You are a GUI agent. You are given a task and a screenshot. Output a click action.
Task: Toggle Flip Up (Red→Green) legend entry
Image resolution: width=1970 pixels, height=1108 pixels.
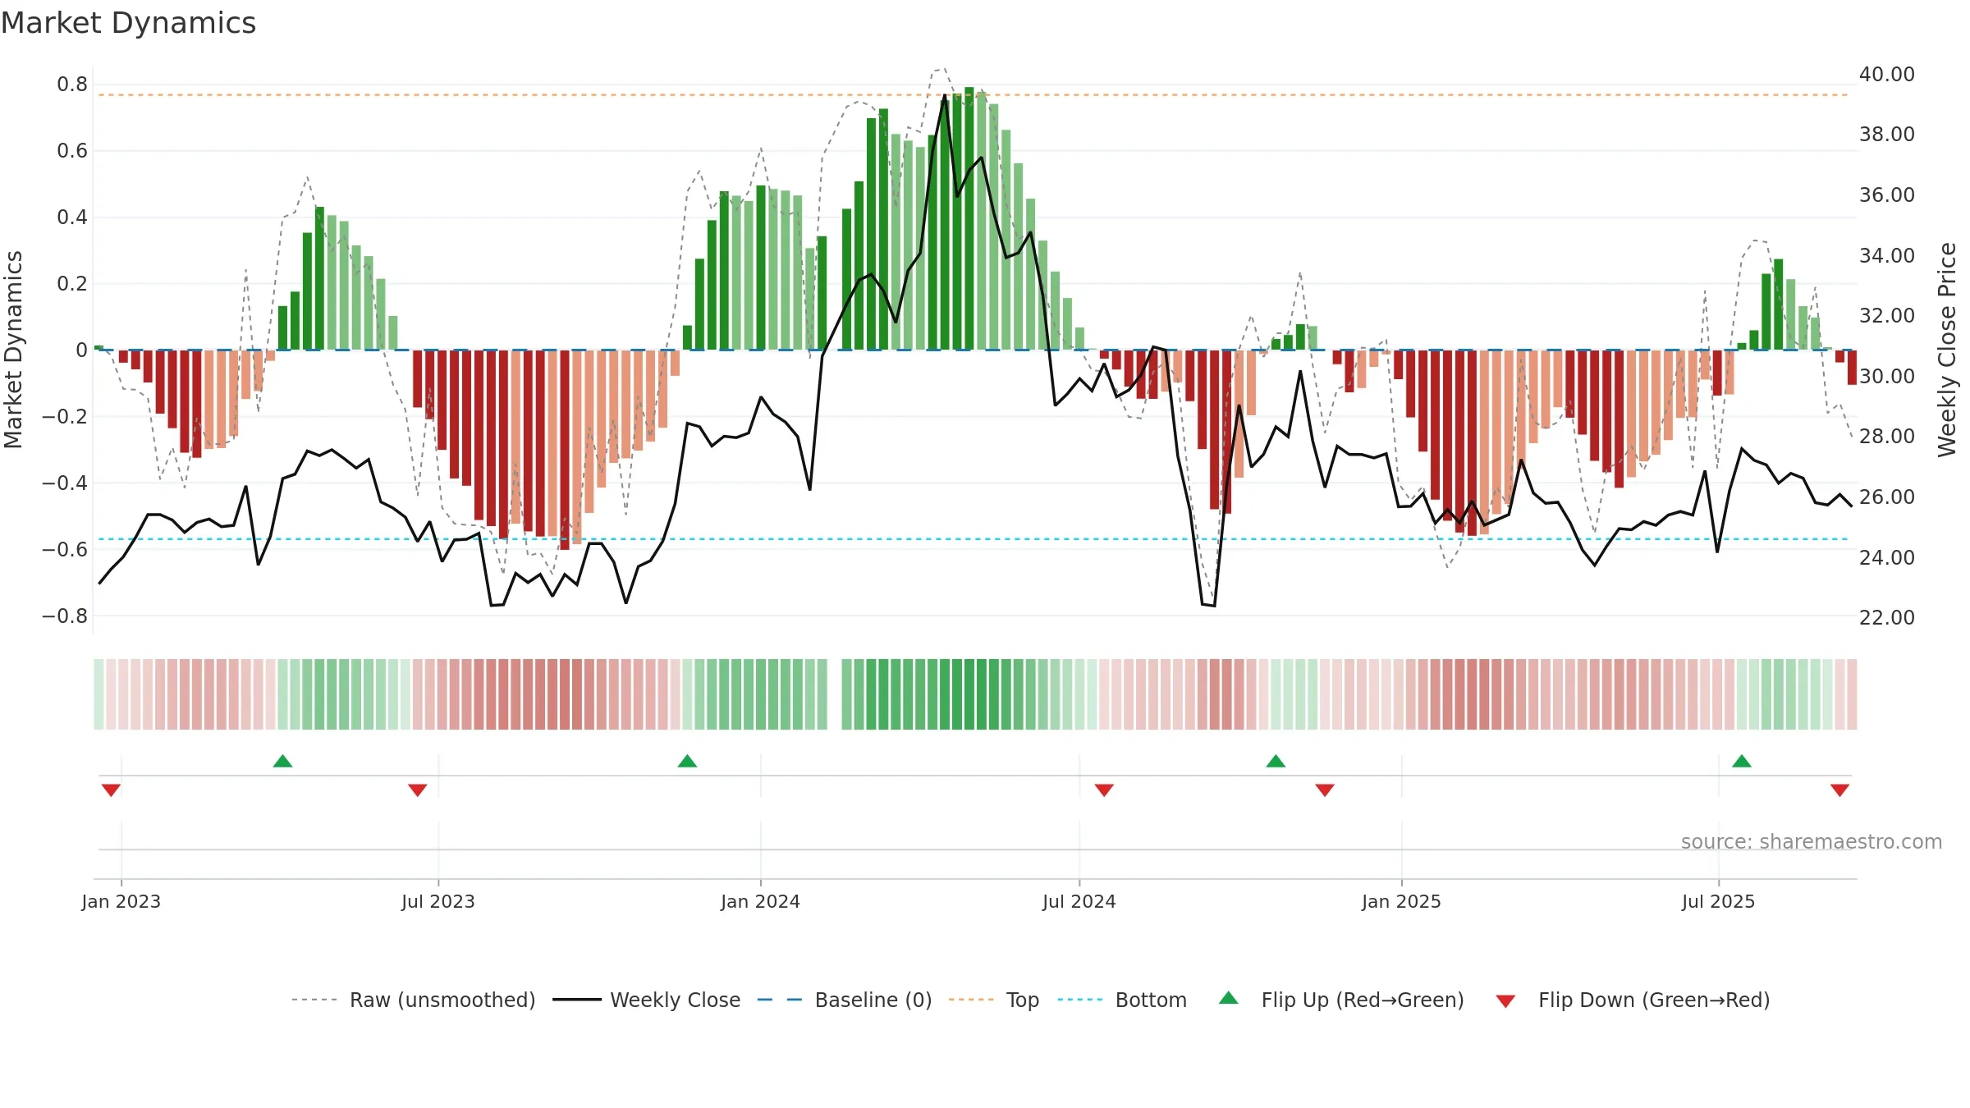tap(1341, 1000)
